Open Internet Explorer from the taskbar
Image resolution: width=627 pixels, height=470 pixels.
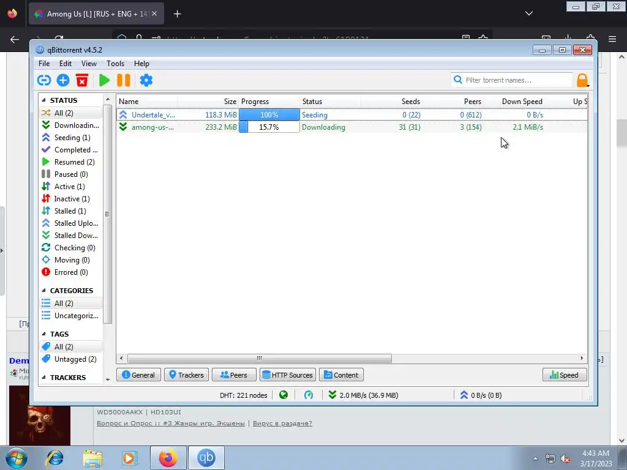click(x=54, y=458)
